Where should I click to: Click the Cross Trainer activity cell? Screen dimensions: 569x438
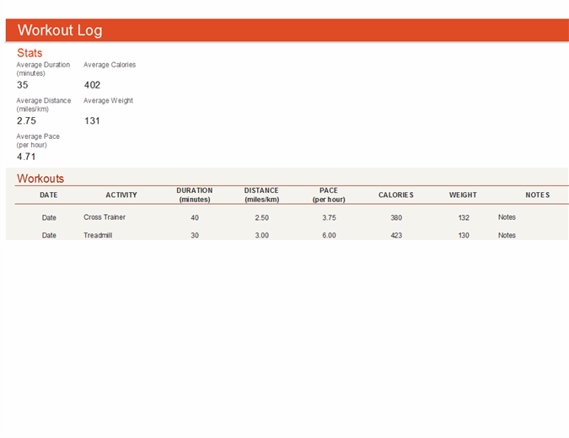[105, 217]
